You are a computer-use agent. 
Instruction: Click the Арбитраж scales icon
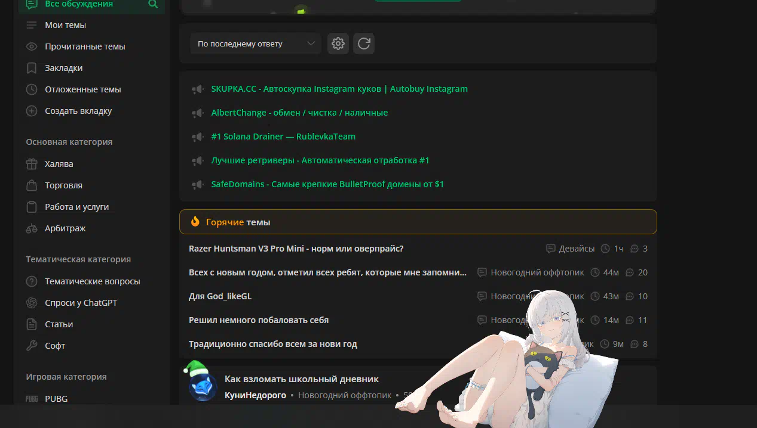click(32, 228)
